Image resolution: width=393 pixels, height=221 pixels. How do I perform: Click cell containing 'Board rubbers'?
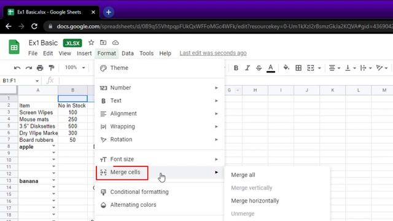tap(38, 140)
